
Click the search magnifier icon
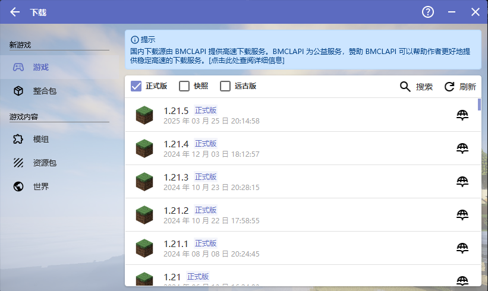[x=405, y=87]
